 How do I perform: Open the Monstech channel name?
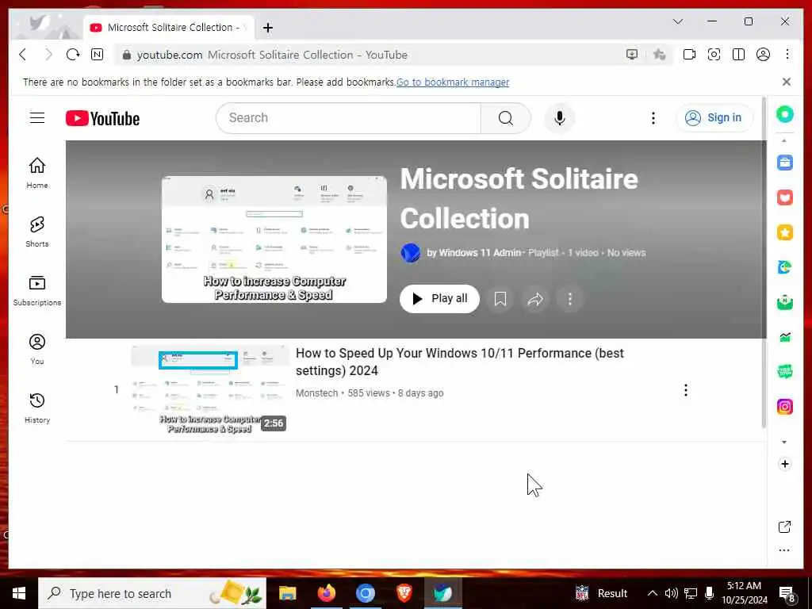(x=317, y=393)
